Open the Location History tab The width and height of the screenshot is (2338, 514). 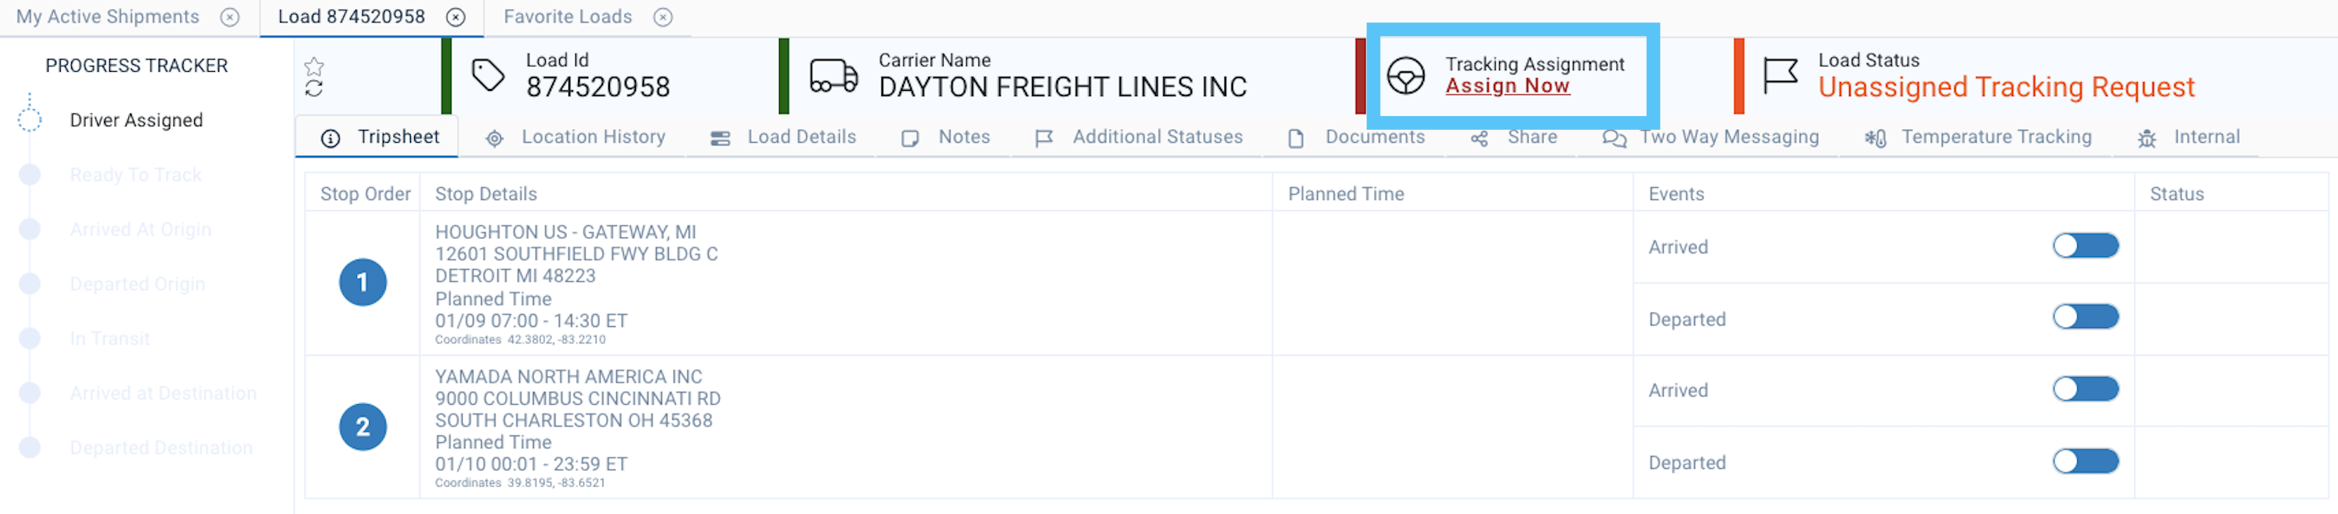[575, 138]
